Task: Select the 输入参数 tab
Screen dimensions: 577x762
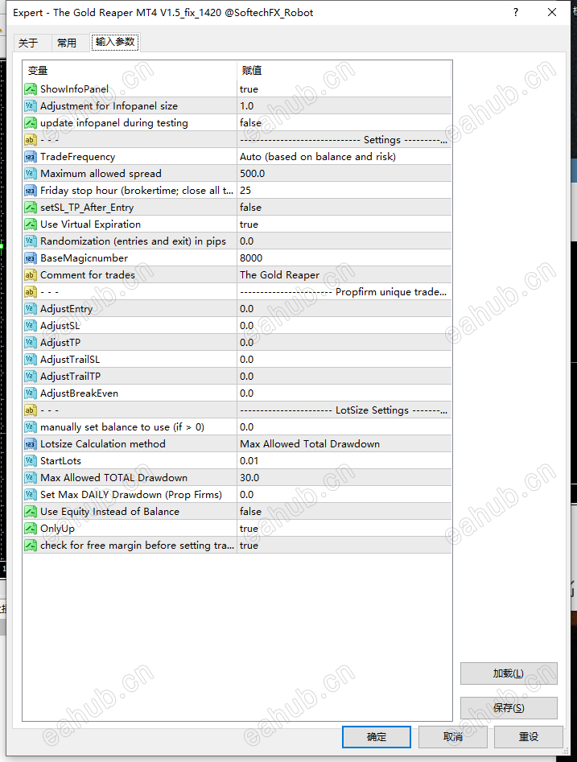Action: pyautogui.click(x=115, y=42)
